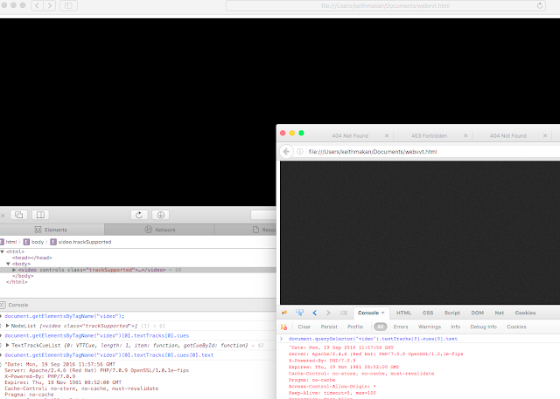Expand the <video controls> node
Image resolution: width=560 pixels, height=399 pixels.
pos(14,270)
